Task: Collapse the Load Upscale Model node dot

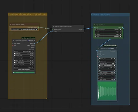Action: (11, 24)
